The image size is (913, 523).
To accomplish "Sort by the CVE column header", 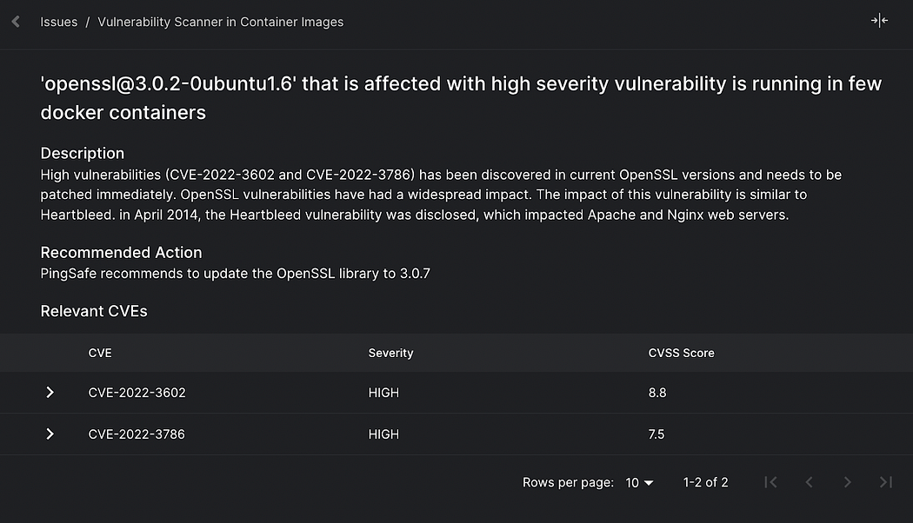I will point(100,353).
